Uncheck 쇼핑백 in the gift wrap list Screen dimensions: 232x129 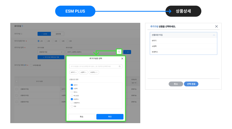(x=72, y=88)
